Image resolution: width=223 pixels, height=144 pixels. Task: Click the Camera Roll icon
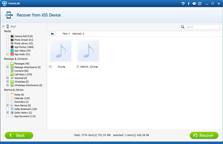(12, 36)
